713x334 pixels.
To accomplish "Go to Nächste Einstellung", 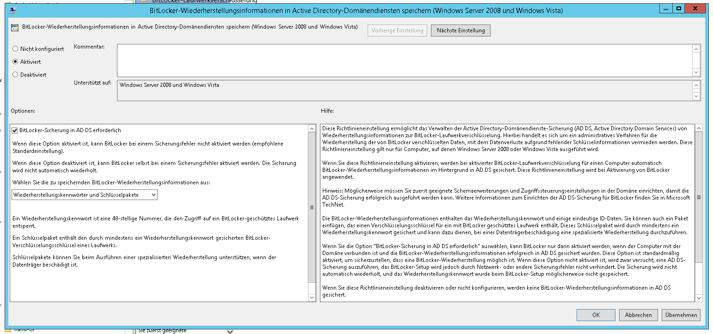I will pyautogui.click(x=461, y=30).
